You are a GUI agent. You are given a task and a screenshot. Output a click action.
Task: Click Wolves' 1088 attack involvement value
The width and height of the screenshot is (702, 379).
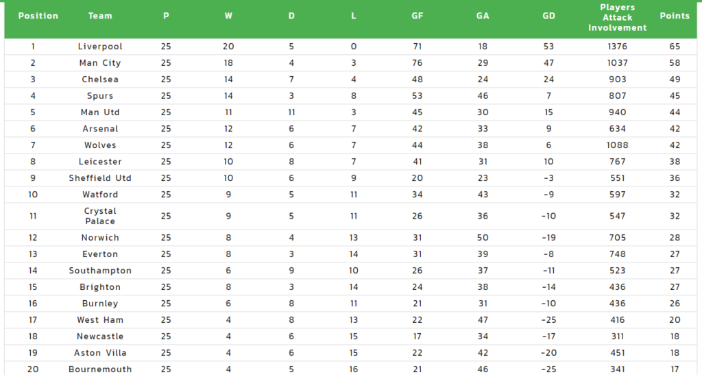click(x=618, y=145)
